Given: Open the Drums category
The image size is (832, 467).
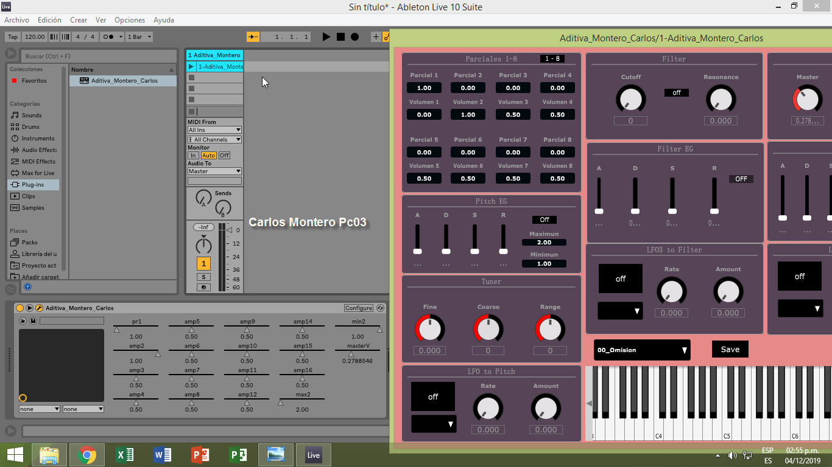Looking at the screenshot, I should tap(30, 126).
